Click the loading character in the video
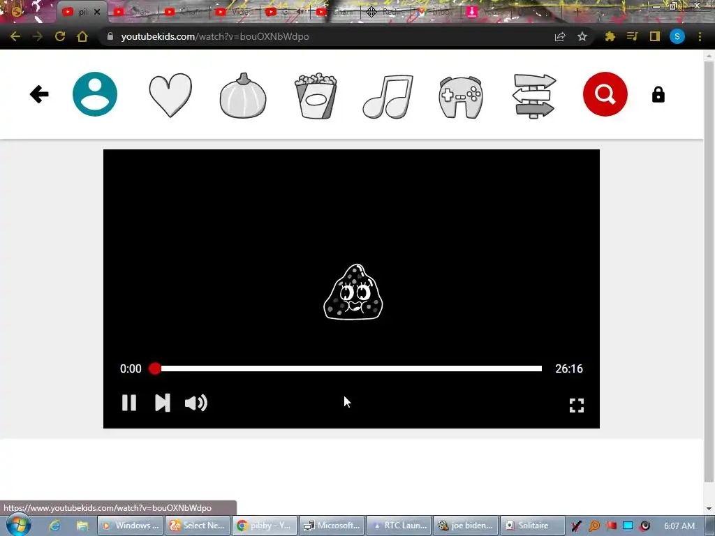Image resolution: width=715 pixels, height=536 pixels. 353,292
